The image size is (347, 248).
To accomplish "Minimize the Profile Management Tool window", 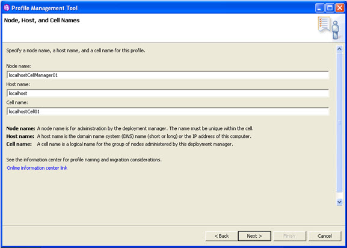I will [319, 8].
